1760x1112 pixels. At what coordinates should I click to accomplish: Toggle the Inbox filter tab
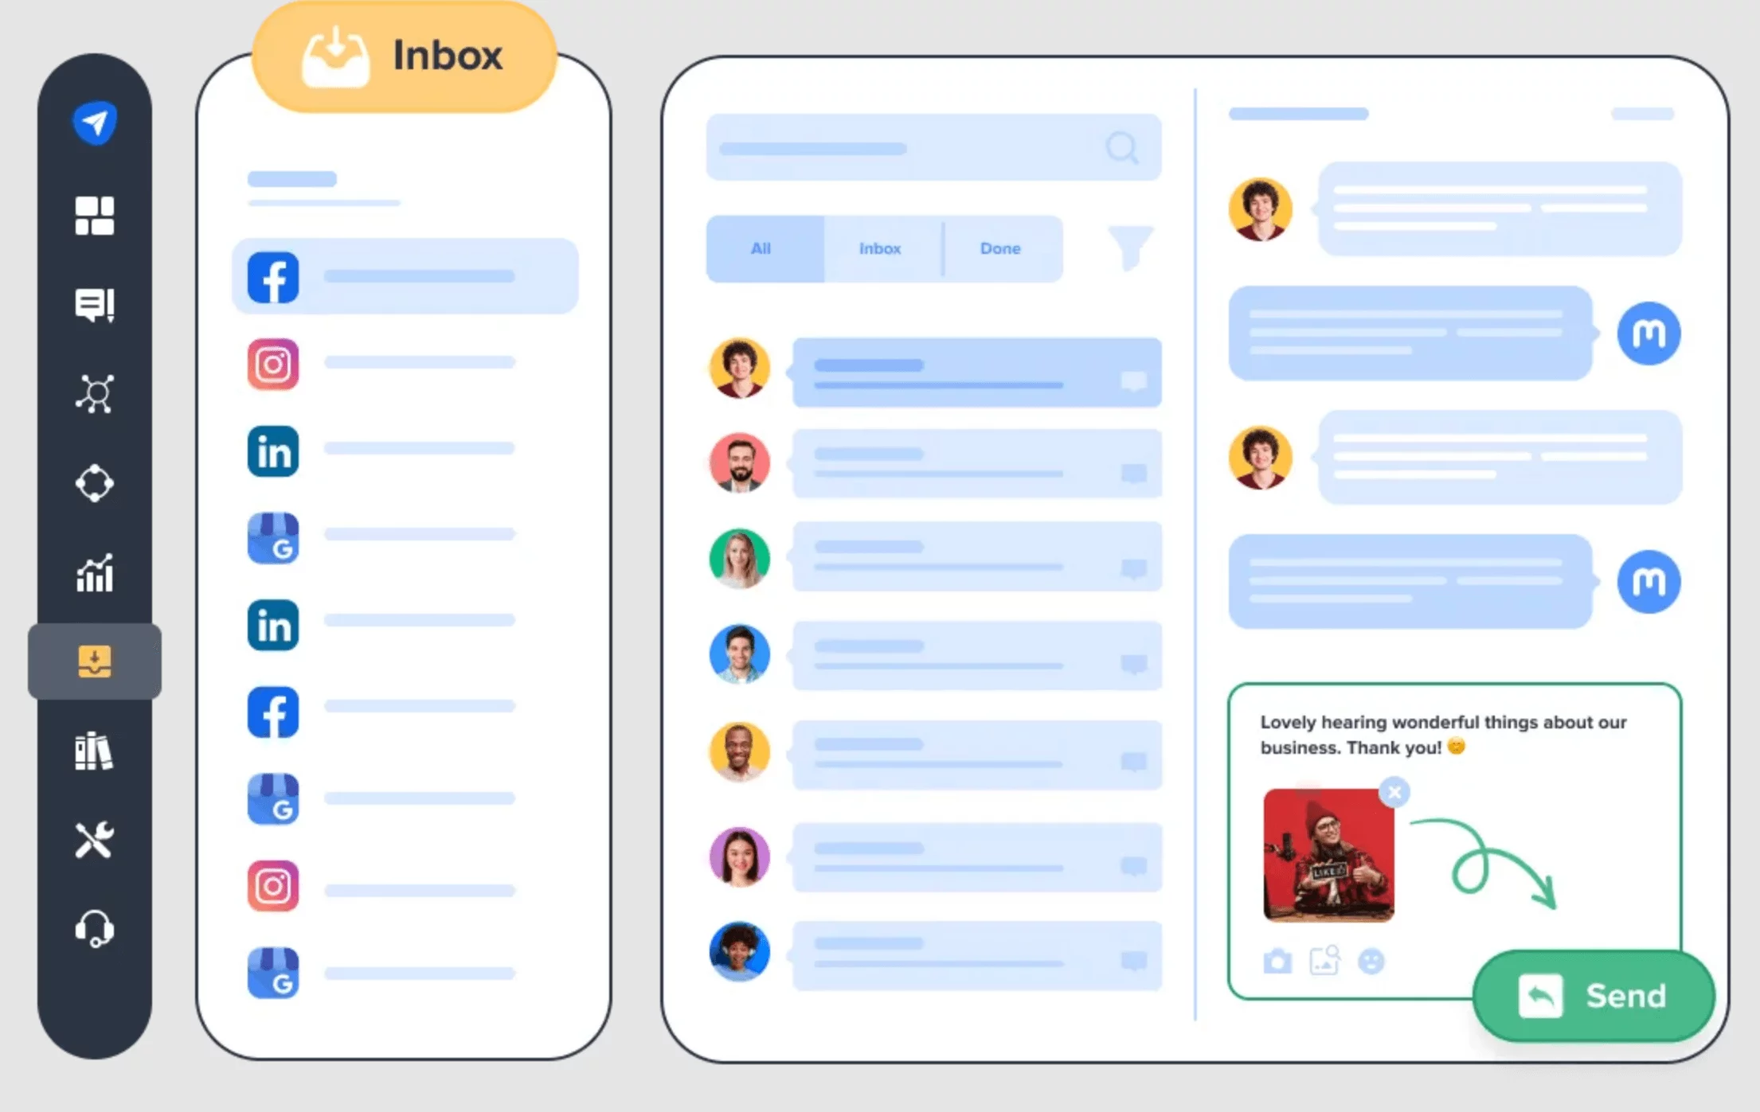[879, 248]
